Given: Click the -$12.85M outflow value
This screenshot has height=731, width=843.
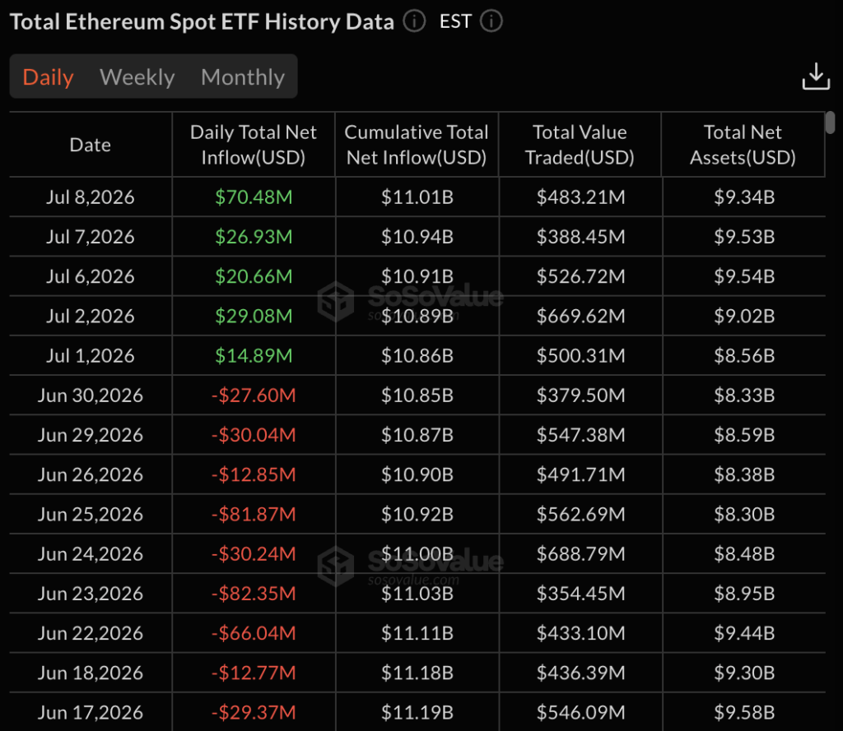Looking at the screenshot, I should (x=254, y=474).
